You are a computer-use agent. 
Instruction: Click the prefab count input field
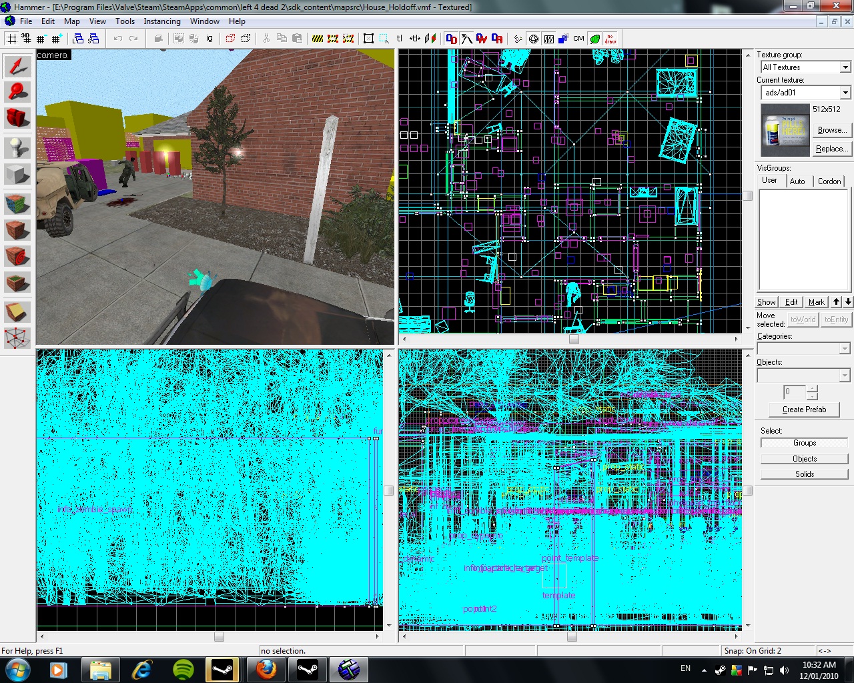[795, 392]
